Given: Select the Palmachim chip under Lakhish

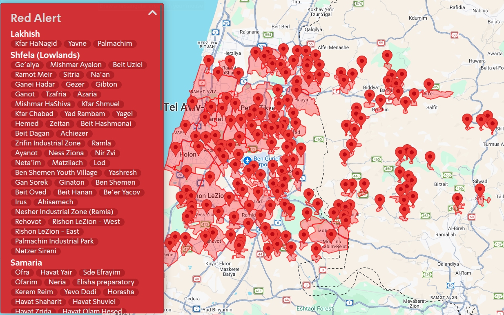Looking at the screenshot, I should point(115,44).
